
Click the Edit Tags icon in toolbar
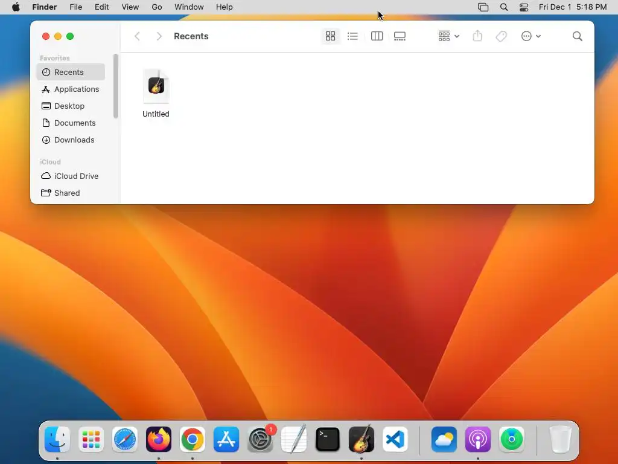[501, 36]
